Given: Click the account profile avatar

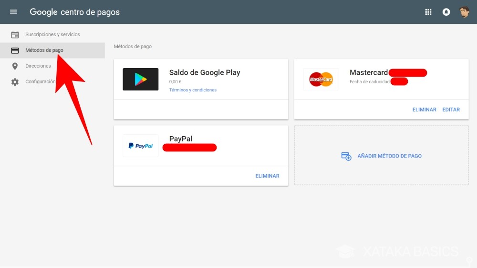Looking at the screenshot, I should (x=464, y=12).
